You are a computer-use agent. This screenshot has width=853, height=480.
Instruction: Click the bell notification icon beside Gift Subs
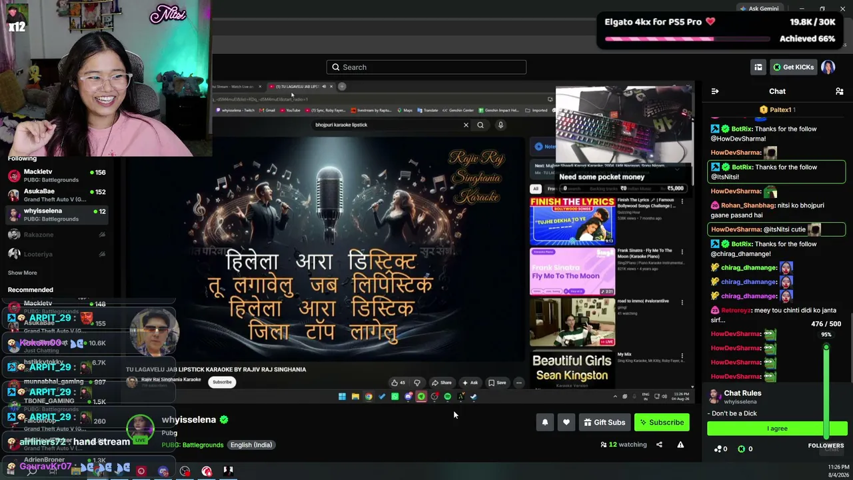(x=544, y=422)
